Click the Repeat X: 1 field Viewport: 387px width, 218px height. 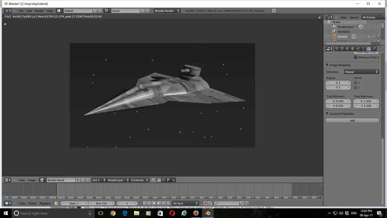338,83
